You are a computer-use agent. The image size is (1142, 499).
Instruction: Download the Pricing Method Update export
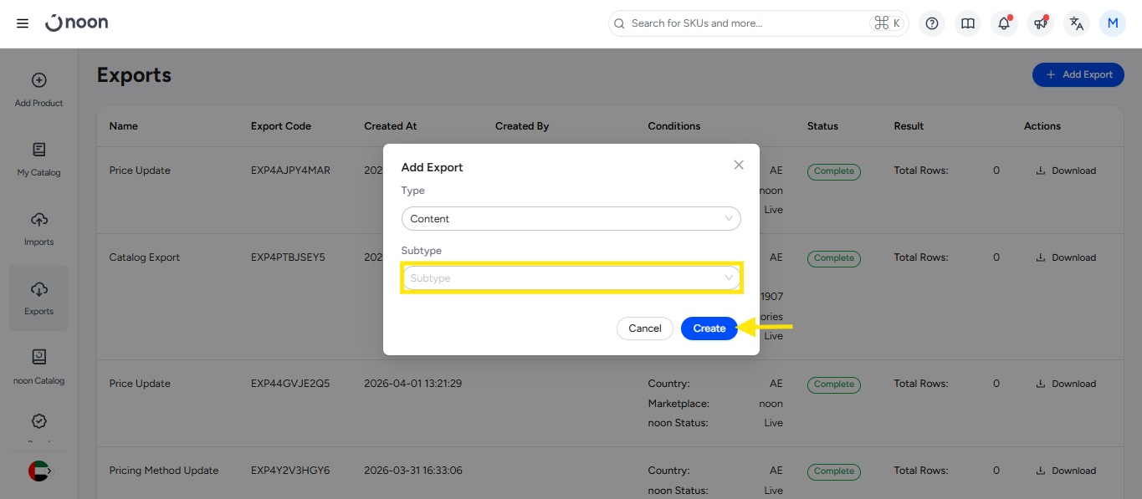pos(1066,471)
